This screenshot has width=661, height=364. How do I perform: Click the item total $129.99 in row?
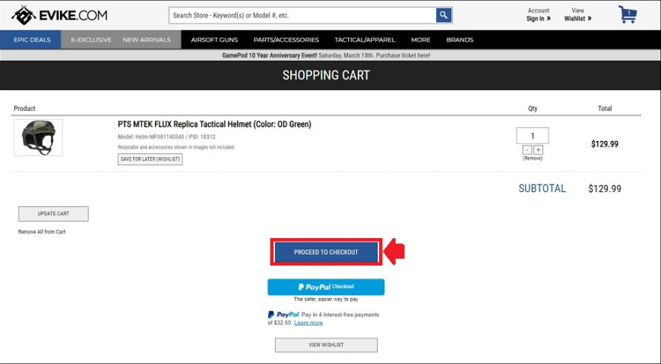tap(605, 144)
